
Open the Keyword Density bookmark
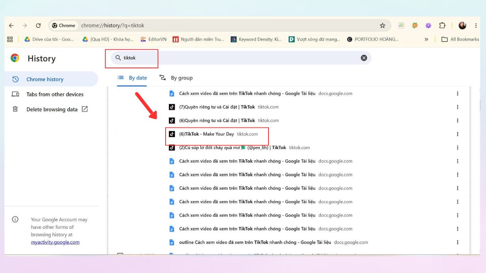(256, 39)
